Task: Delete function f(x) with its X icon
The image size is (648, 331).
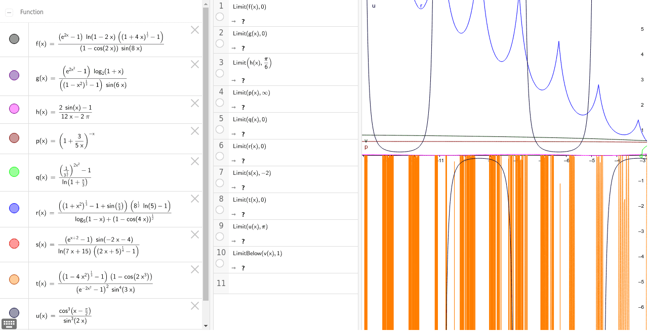Action: click(x=195, y=30)
